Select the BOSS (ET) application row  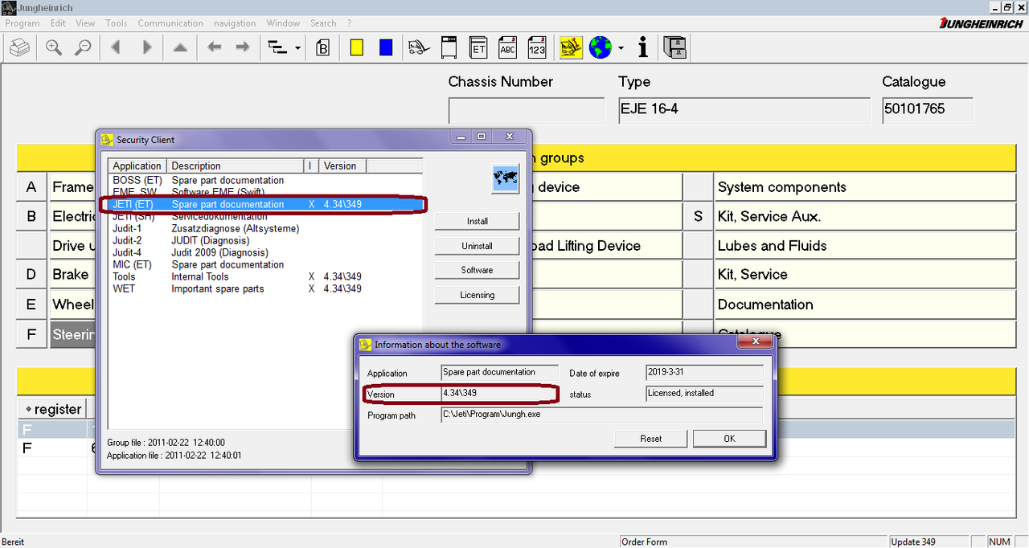click(x=265, y=180)
